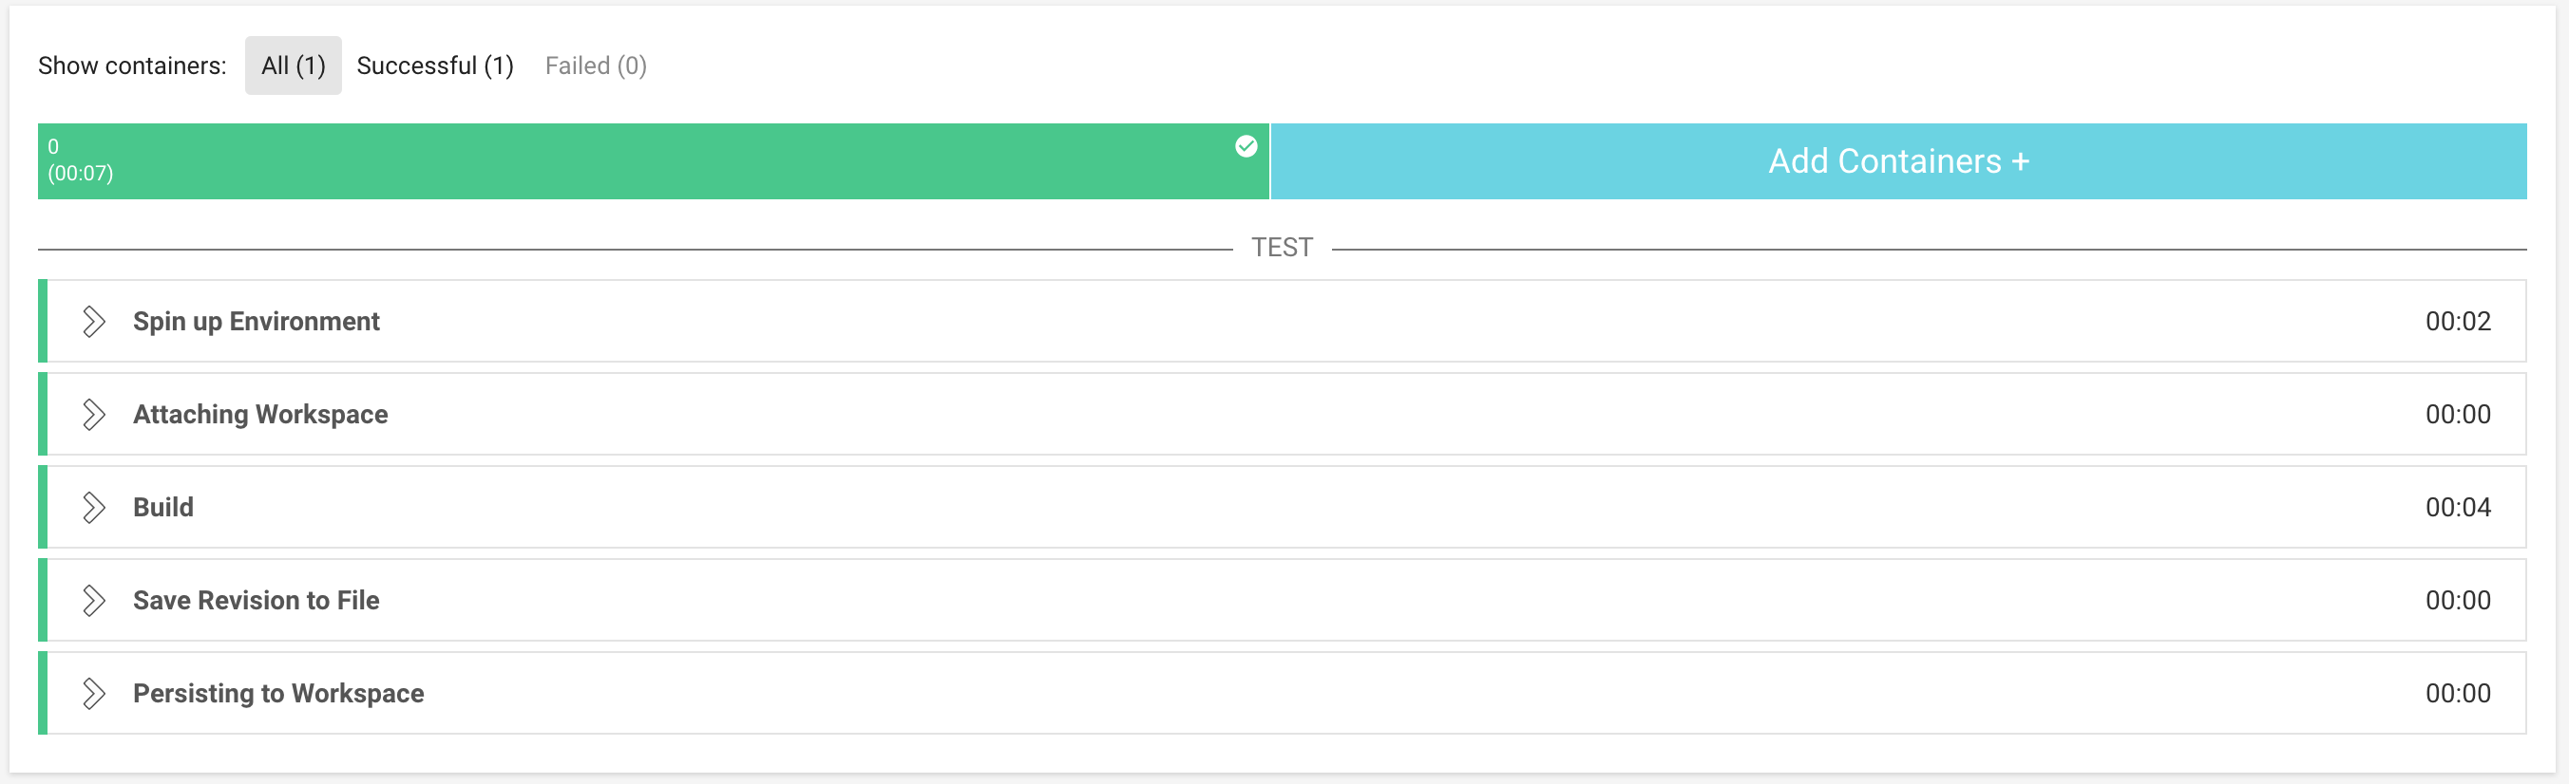Switch to the TEST section header
This screenshot has width=2569, height=784.
coord(1283,246)
